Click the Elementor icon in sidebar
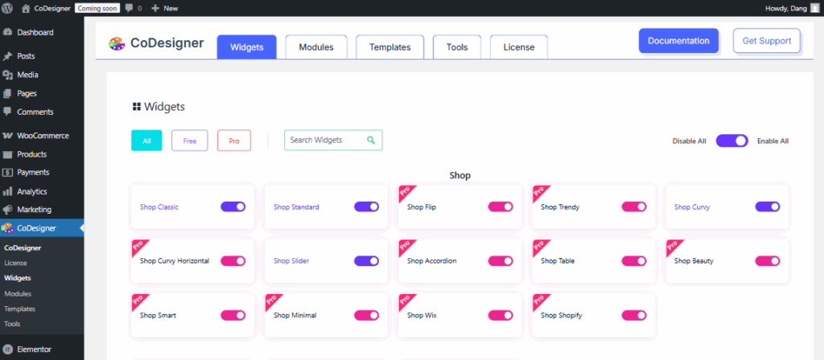Screen dimensions: 824x360 point(7,349)
